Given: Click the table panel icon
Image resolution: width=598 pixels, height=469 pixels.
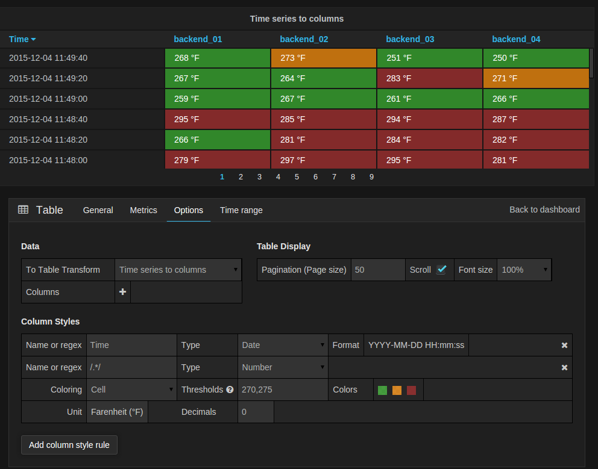Looking at the screenshot, I should 24,210.
